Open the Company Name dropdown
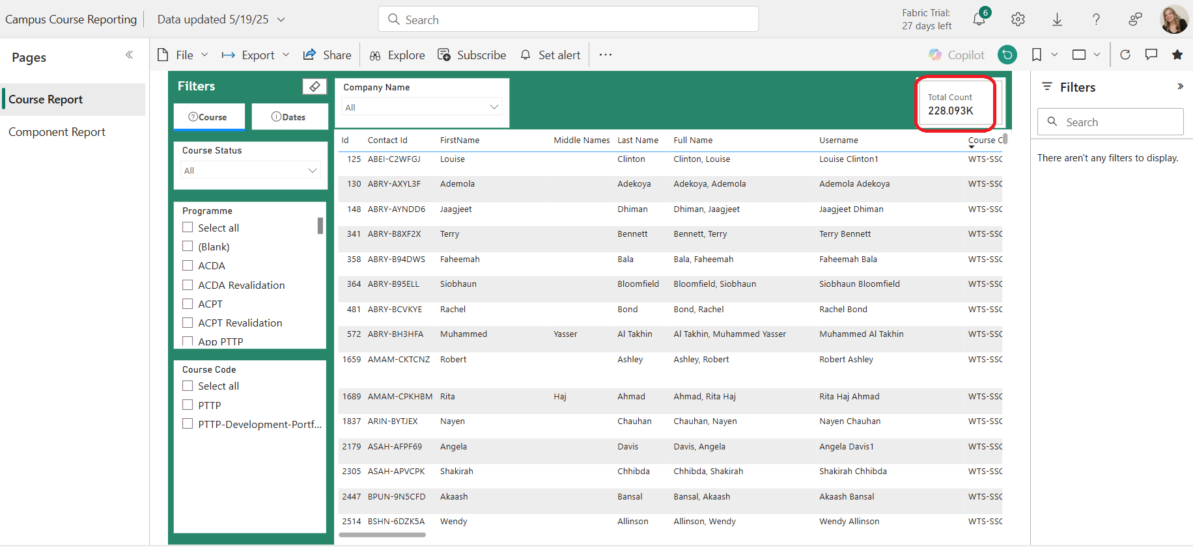 click(x=421, y=107)
